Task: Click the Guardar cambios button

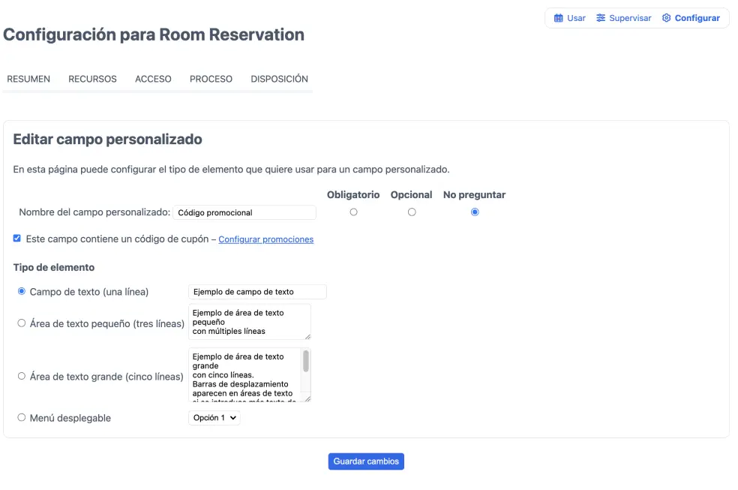Action: [x=366, y=461]
